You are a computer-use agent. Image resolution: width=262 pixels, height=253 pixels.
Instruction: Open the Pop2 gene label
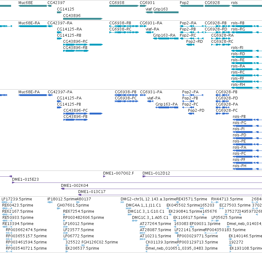pyautogui.click(x=184, y=3)
